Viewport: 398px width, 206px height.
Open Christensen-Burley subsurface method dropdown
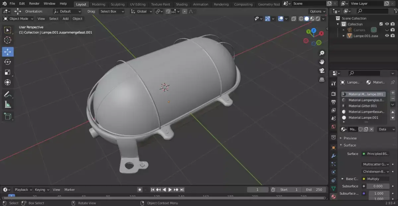tap(376, 172)
